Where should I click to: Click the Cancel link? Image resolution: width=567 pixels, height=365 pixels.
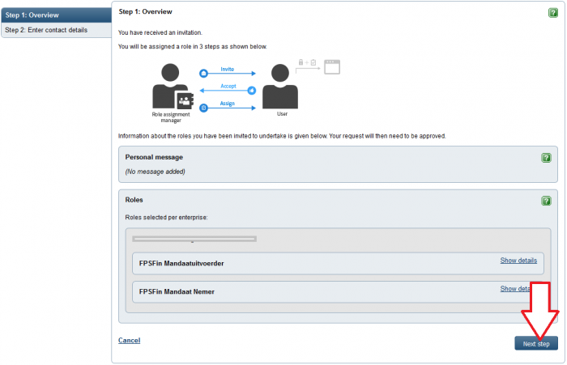point(129,340)
